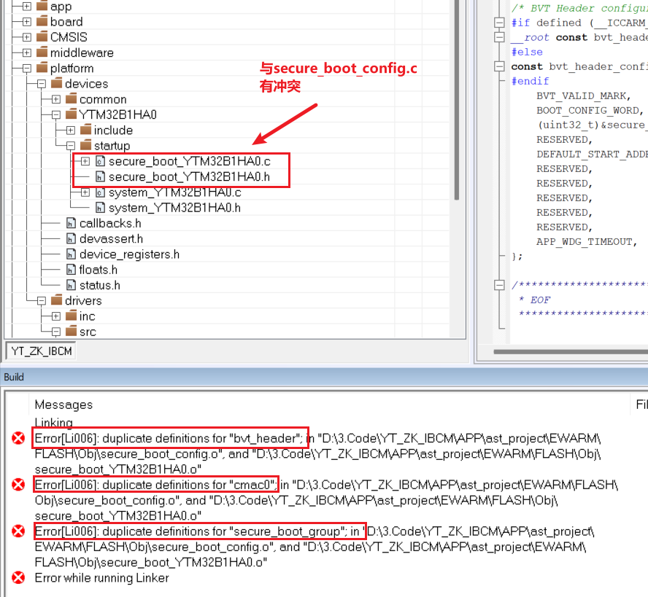Expand the app folder node
The width and height of the screenshot is (648, 597).
tap(26, 6)
